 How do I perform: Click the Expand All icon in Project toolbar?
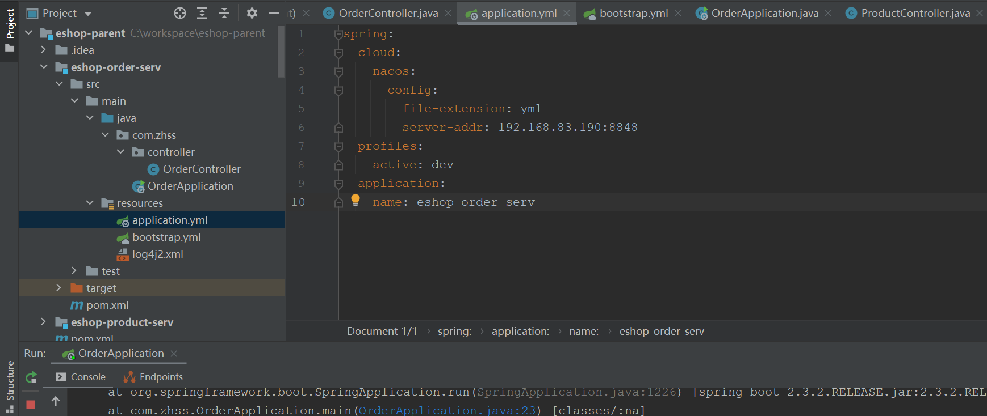pos(202,13)
